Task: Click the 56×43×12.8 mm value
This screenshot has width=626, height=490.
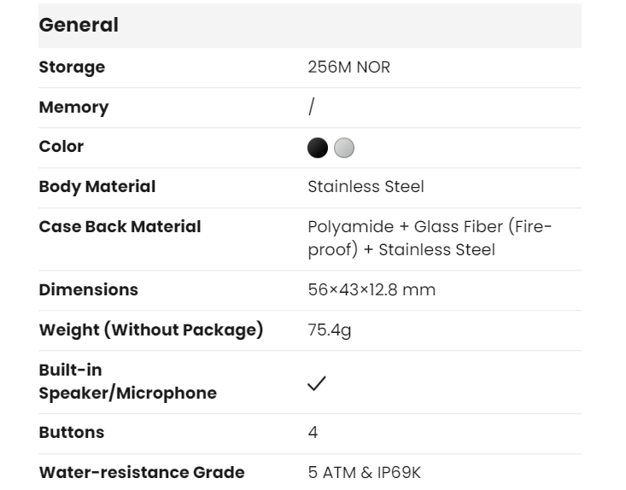Action: [x=372, y=290]
